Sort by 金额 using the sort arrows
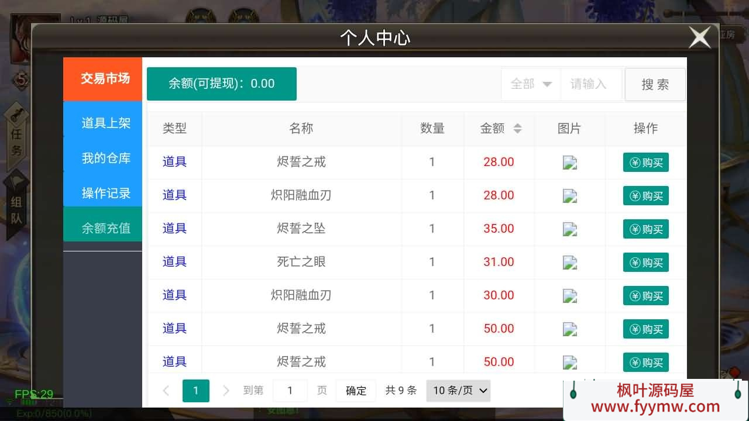Viewport: 749px width, 421px height. click(517, 129)
